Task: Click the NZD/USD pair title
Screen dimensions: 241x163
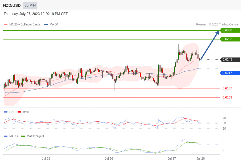Action: 12,5
